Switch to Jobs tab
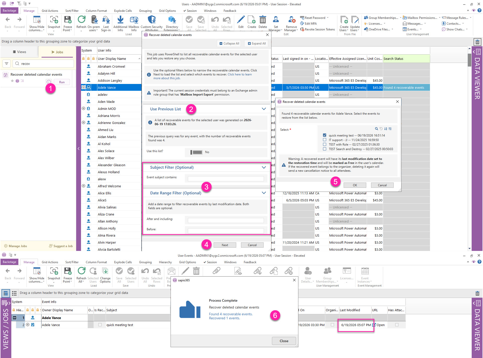The image size is (483, 358). click(57, 52)
